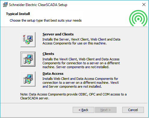The image size is (149, 118).
Task: Click the installer icon in the title bar
Action: 5,5
